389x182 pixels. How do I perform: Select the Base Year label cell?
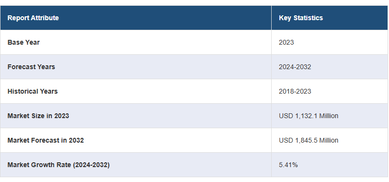tap(136, 42)
